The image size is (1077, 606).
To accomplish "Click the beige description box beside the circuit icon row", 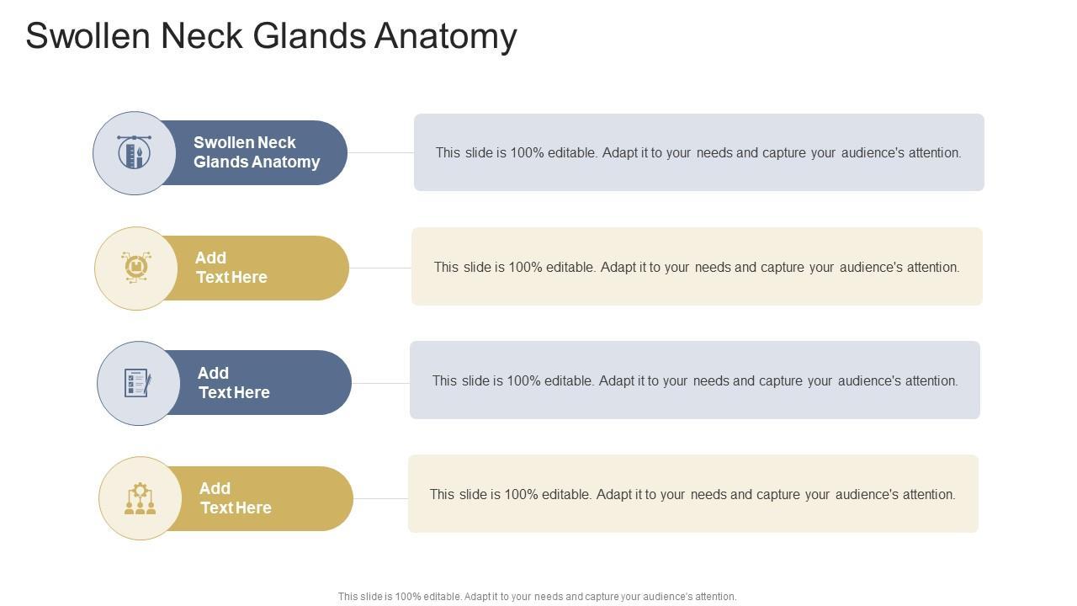I will pyautogui.click(x=697, y=267).
